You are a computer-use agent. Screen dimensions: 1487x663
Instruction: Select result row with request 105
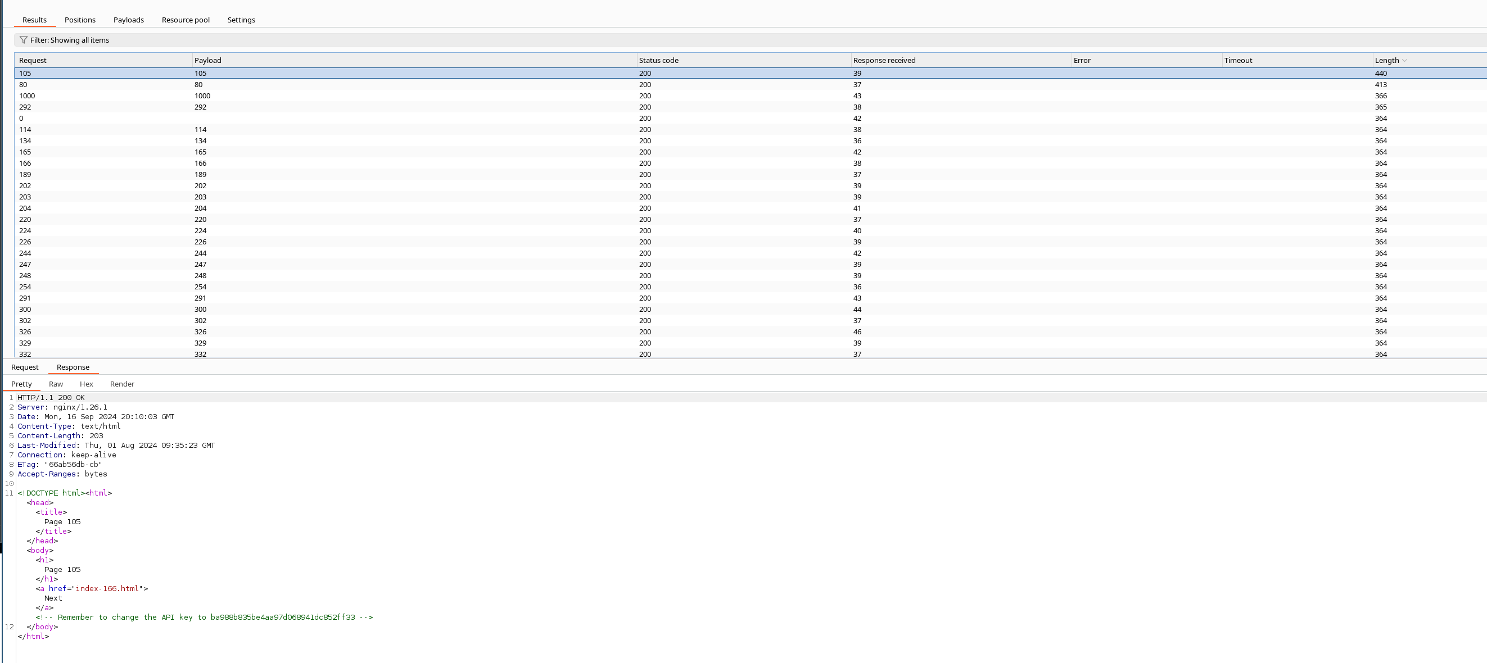tap(751, 73)
